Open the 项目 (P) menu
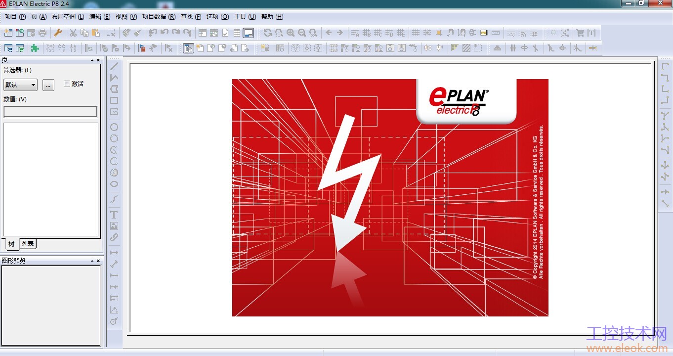The height and width of the screenshot is (356, 673). 15,17
